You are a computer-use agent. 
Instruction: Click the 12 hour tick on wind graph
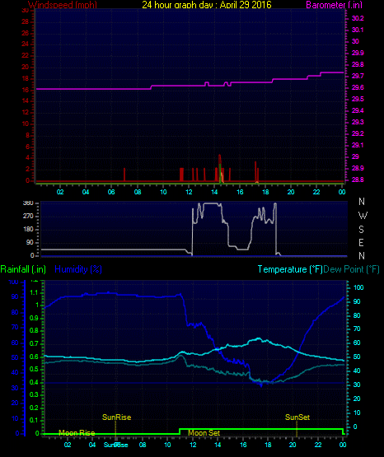(x=189, y=192)
